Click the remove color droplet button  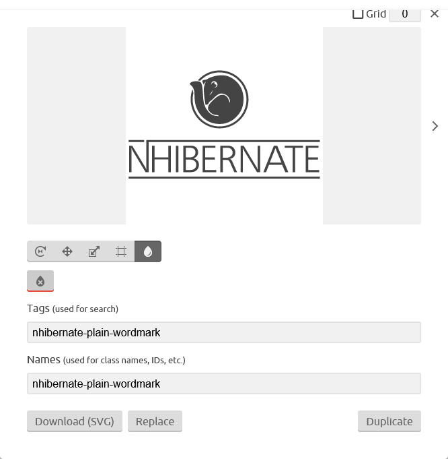pyautogui.click(x=40, y=281)
